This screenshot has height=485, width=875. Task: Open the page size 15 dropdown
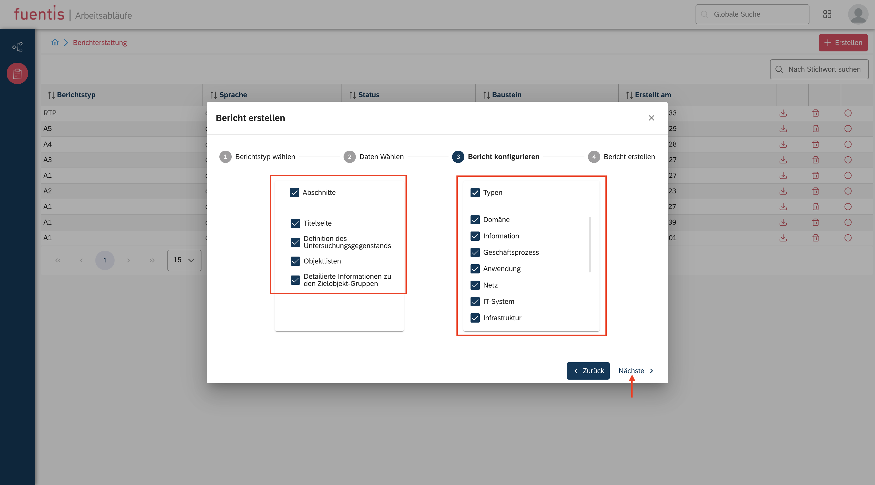[184, 260]
